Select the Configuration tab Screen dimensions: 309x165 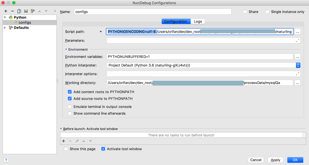175,21
